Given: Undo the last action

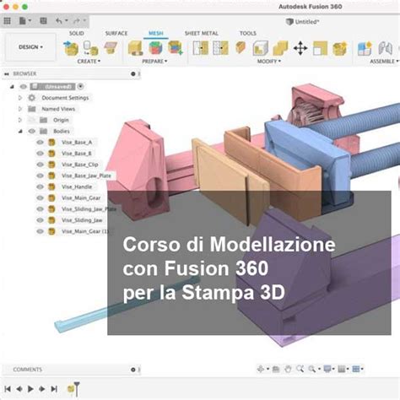Looking at the screenshot, I should point(59,21).
